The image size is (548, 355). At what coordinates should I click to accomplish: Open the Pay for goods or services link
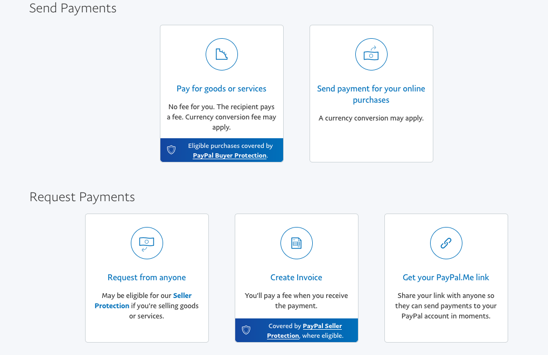pos(221,89)
